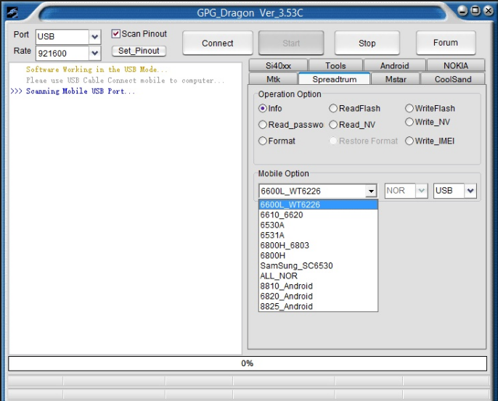Select the Write_IMEI radio option
Image resolution: width=498 pixels, height=401 pixels.
pos(409,141)
